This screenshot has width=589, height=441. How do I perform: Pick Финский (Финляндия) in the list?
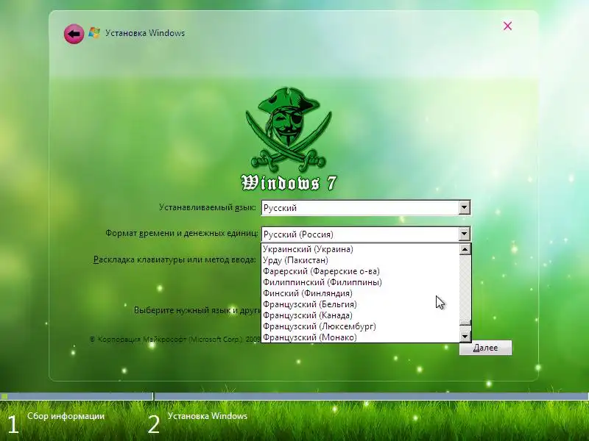point(360,293)
